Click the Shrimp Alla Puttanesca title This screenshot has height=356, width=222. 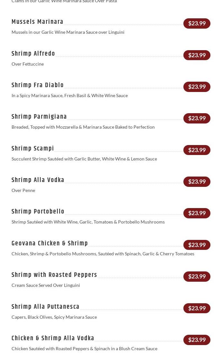pyautogui.click(x=45, y=307)
